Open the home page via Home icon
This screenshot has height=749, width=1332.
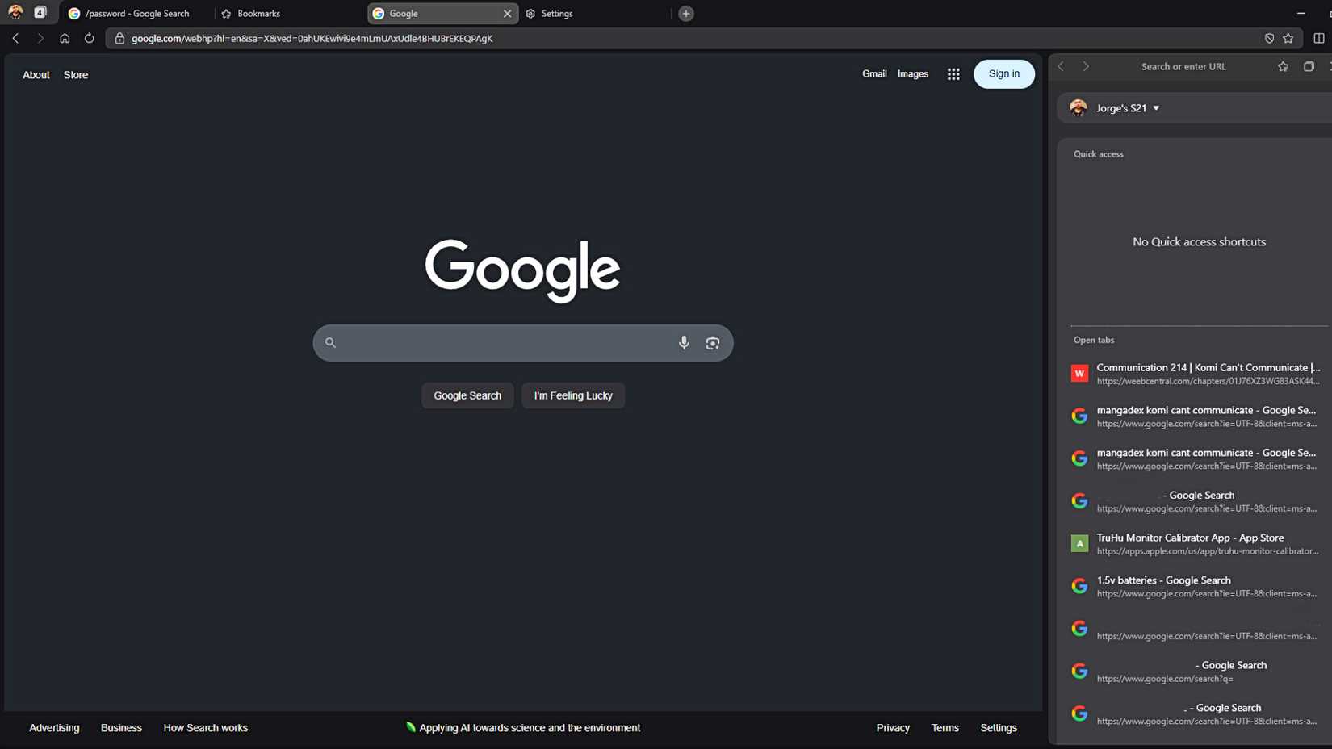point(65,38)
